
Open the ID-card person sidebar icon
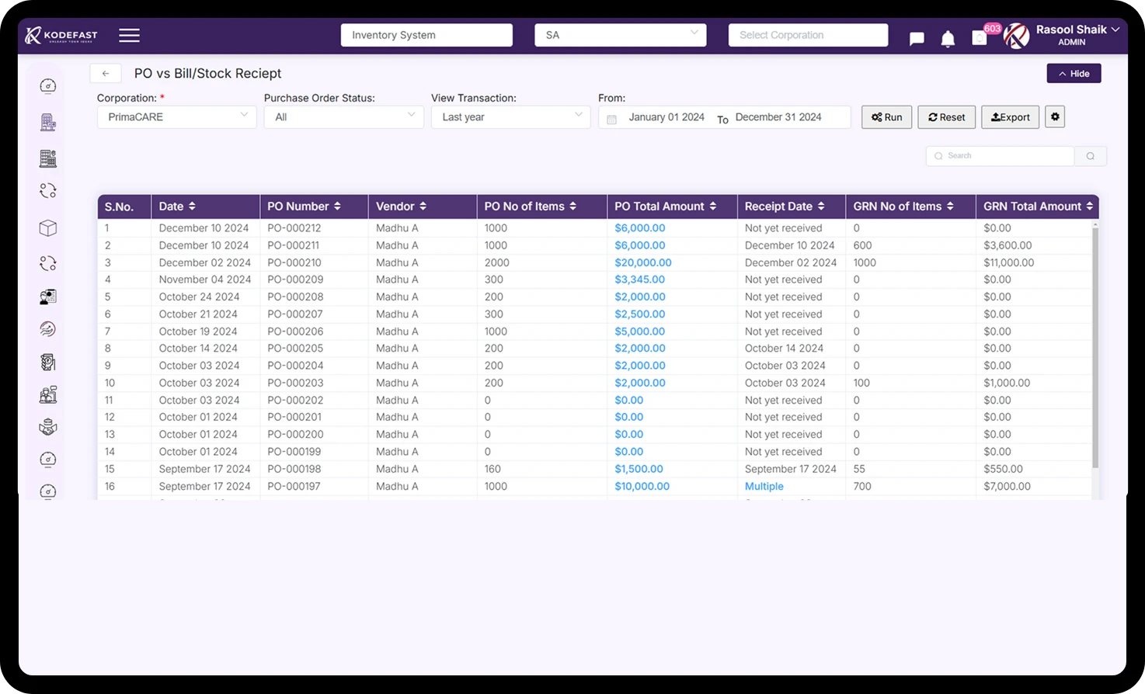click(x=48, y=297)
